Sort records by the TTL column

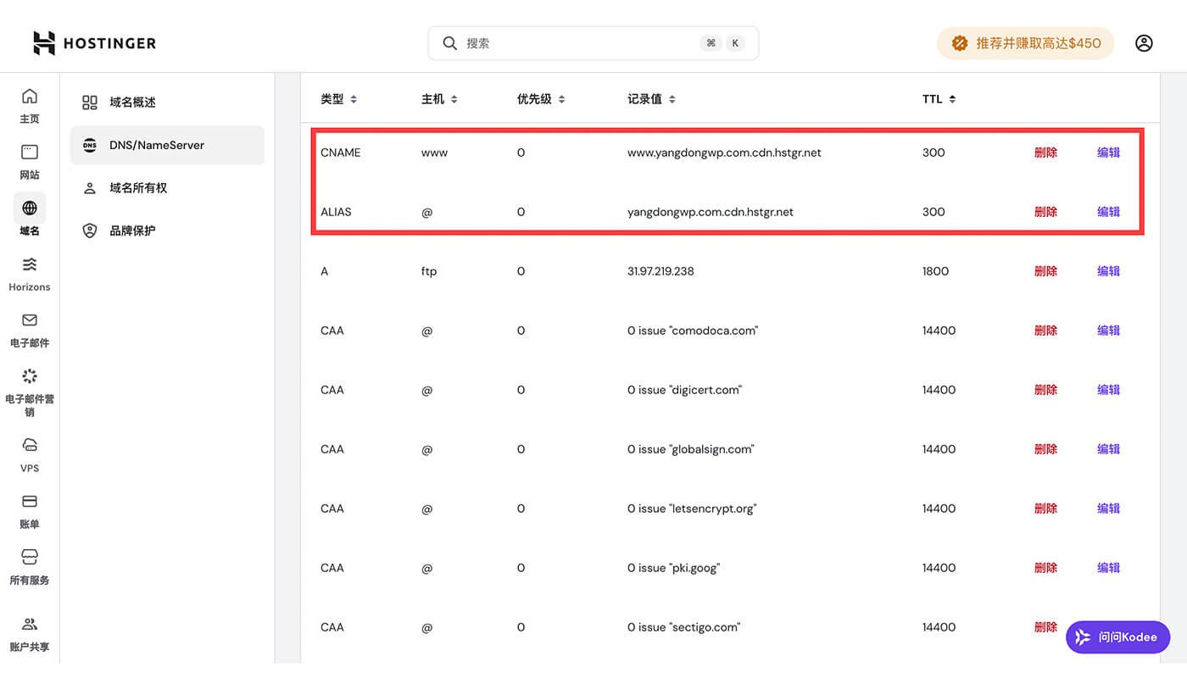[938, 98]
